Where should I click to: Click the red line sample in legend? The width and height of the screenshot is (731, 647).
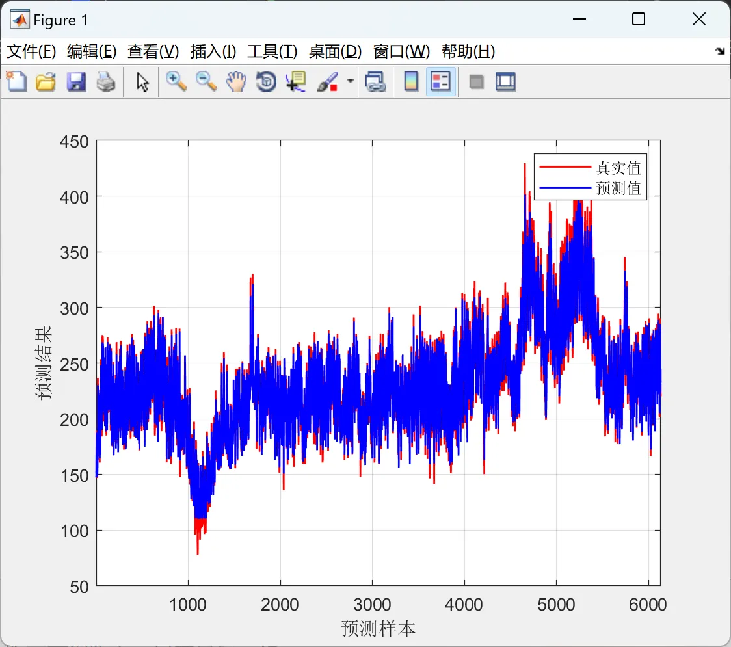pyautogui.click(x=565, y=167)
